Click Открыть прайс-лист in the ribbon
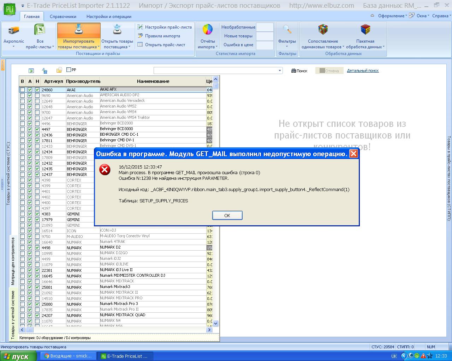 [x=161, y=45]
